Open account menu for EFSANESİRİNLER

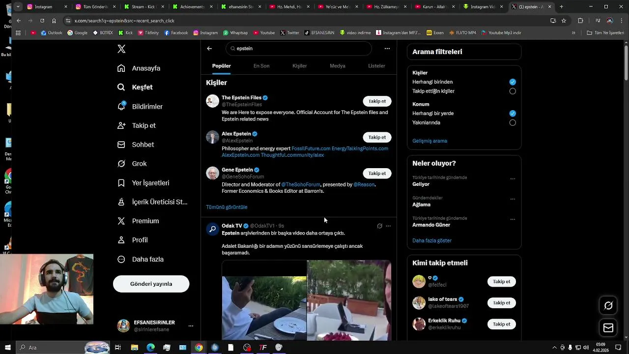(x=191, y=326)
